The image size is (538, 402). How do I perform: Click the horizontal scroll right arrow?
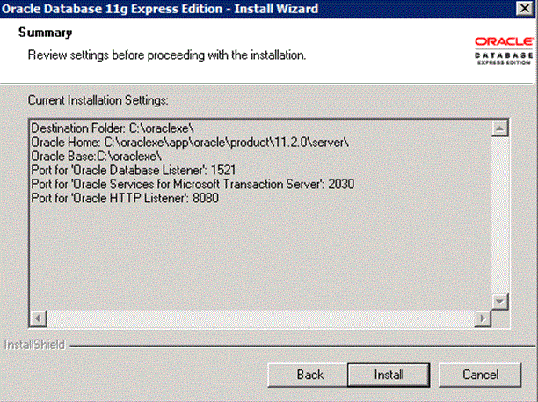coord(483,318)
